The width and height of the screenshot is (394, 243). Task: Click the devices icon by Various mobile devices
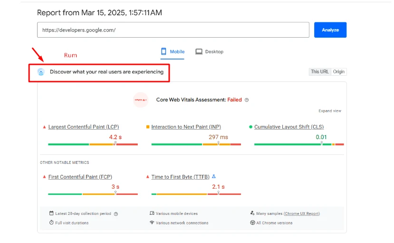click(152, 213)
